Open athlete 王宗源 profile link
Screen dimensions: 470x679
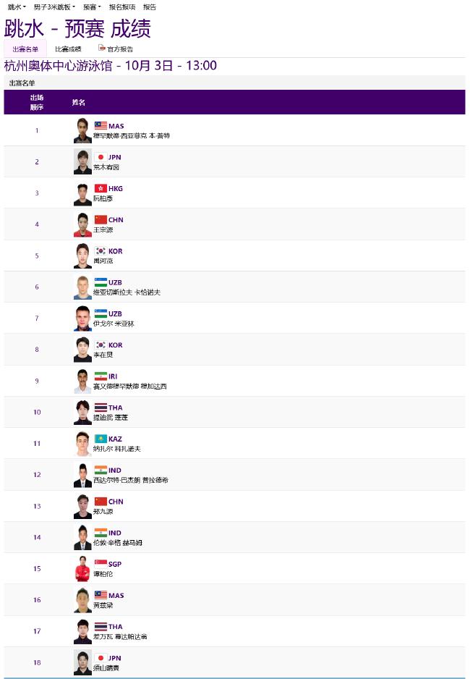click(x=103, y=229)
